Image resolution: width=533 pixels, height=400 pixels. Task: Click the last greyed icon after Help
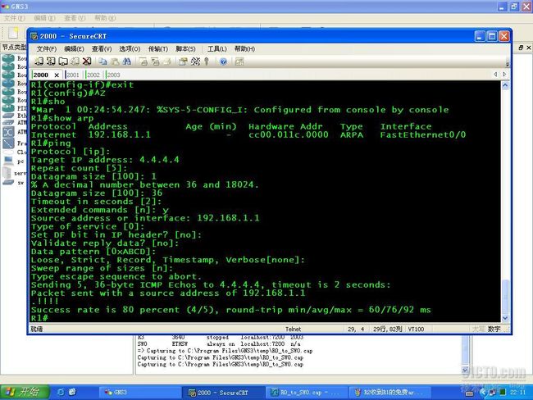click(239, 61)
